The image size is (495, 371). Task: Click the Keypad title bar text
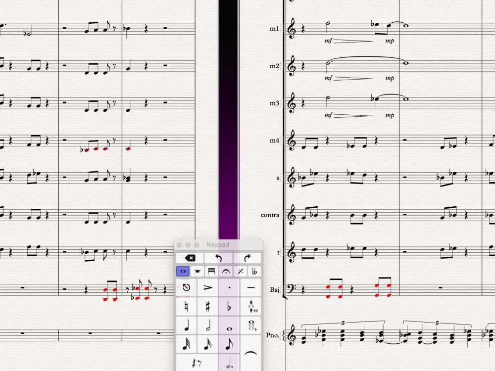point(218,245)
